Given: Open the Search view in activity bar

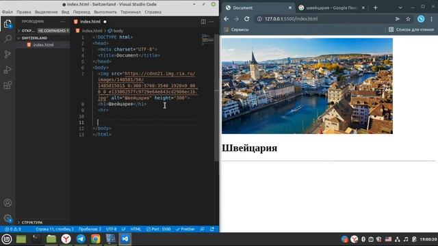Looking at the screenshot, I should [8, 38].
